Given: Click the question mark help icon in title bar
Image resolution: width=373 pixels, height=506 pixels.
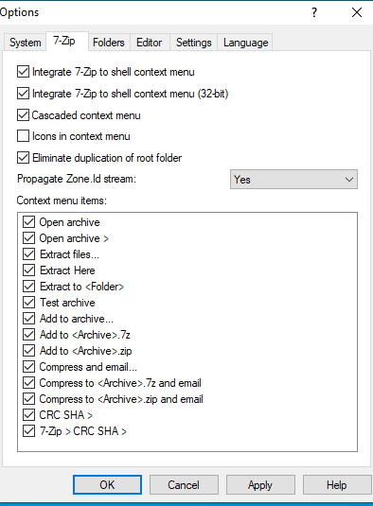Looking at the screenshot, I should [x=314, y=12].
